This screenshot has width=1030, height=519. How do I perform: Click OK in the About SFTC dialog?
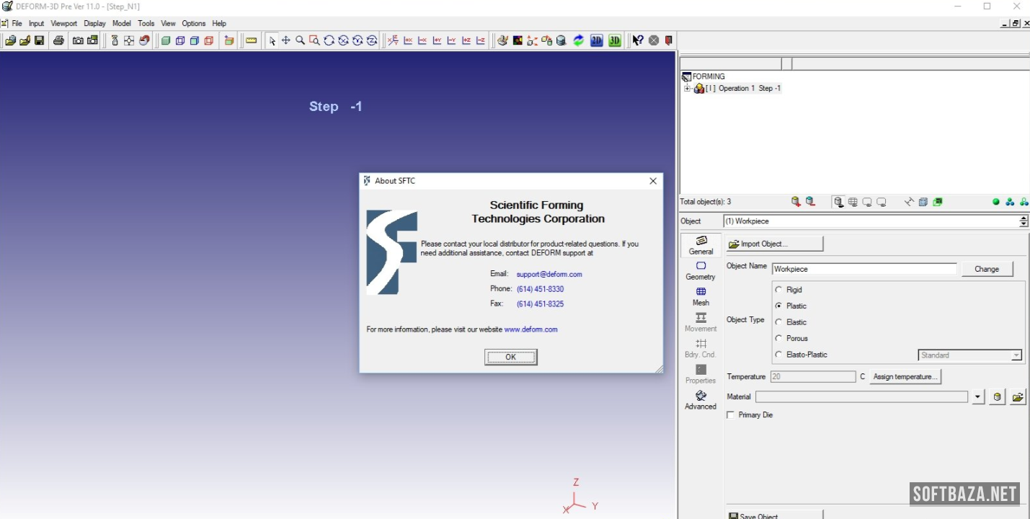pyautogui.click(x=510, y=357)
